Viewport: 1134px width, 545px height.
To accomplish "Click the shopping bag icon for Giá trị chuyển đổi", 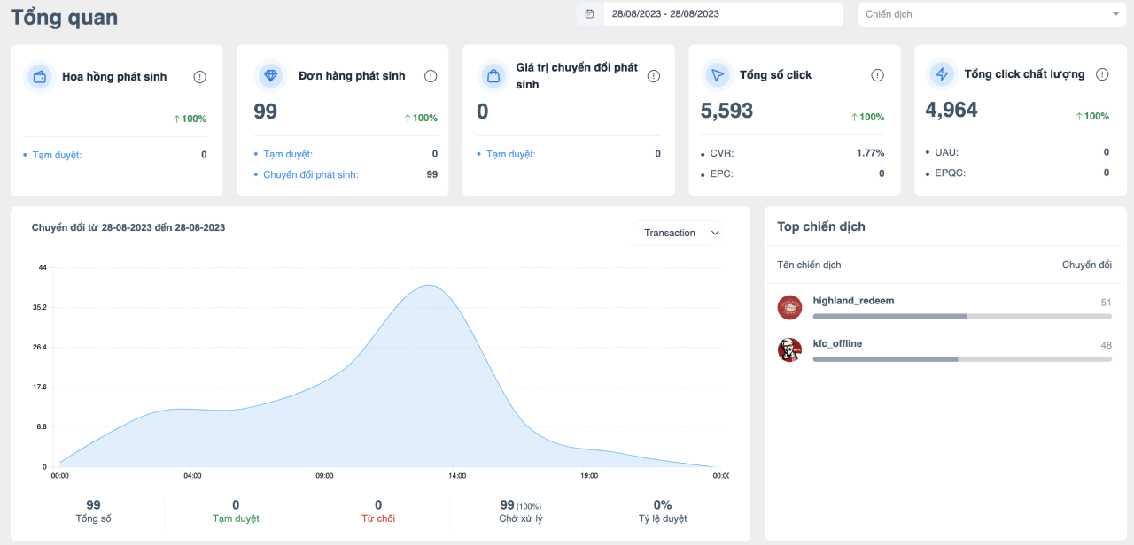I will 492,76.
